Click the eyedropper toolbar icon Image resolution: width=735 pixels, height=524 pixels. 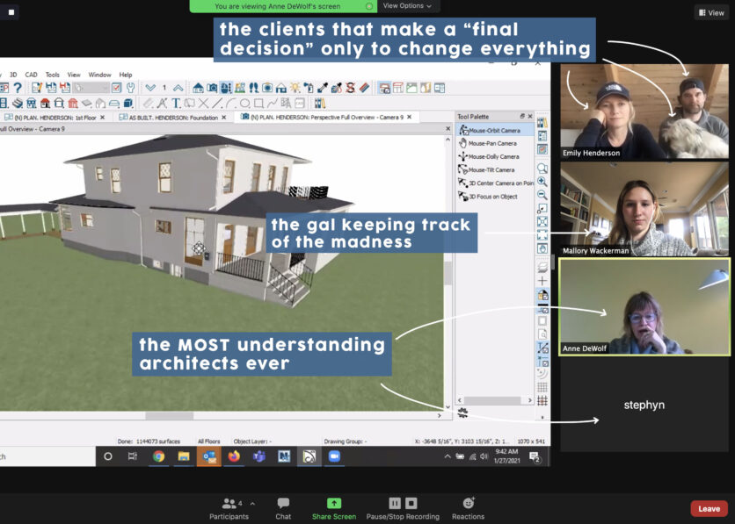323,88
